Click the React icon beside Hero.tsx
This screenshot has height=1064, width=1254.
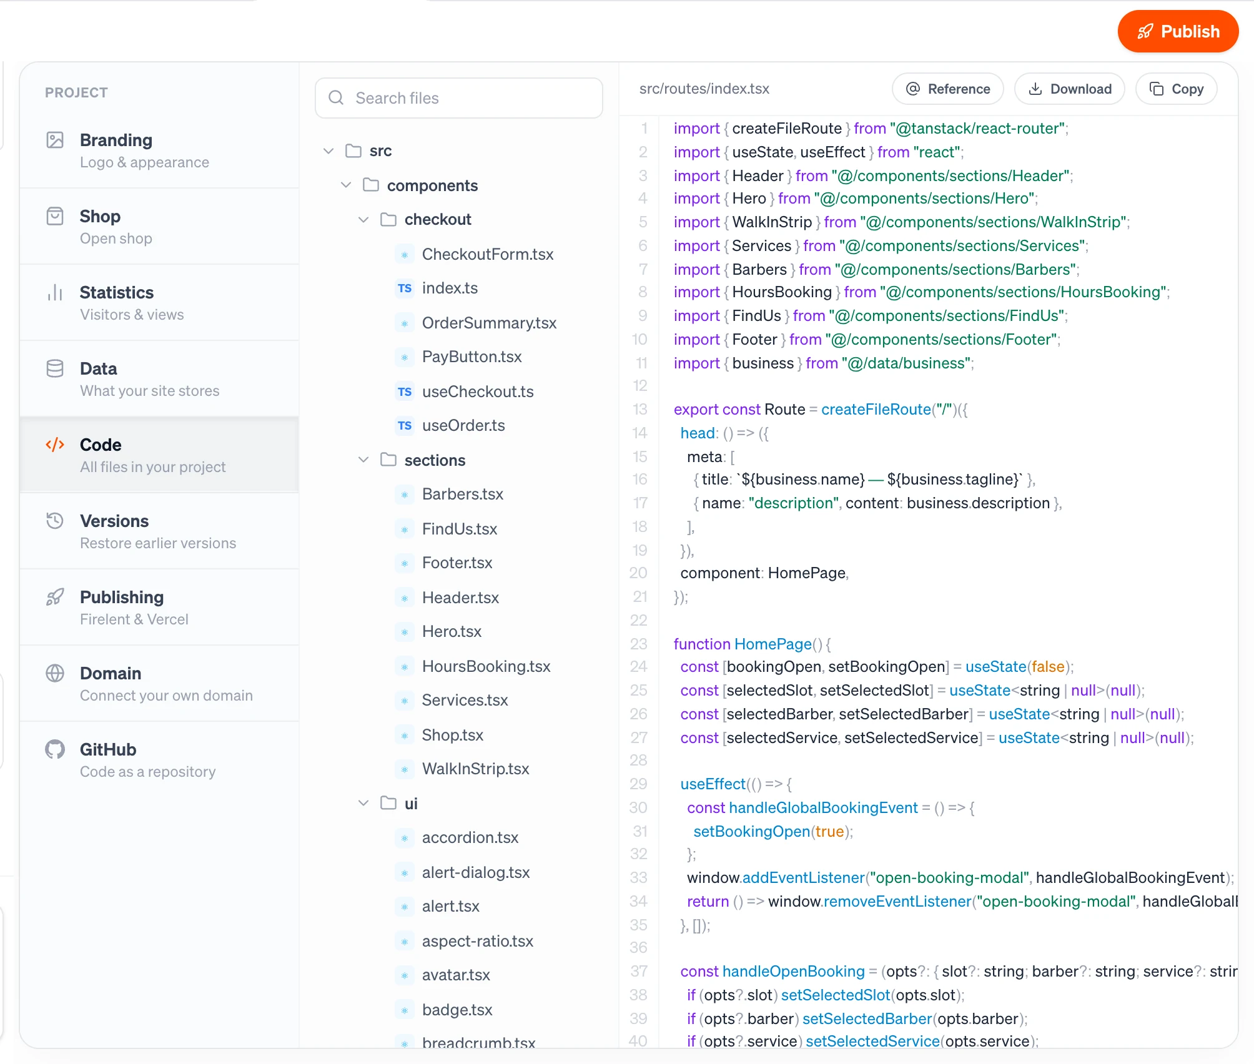click(405, 632)
